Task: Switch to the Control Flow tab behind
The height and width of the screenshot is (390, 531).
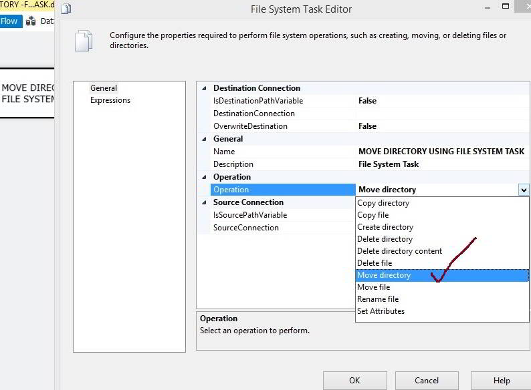Action: [11, 21]
